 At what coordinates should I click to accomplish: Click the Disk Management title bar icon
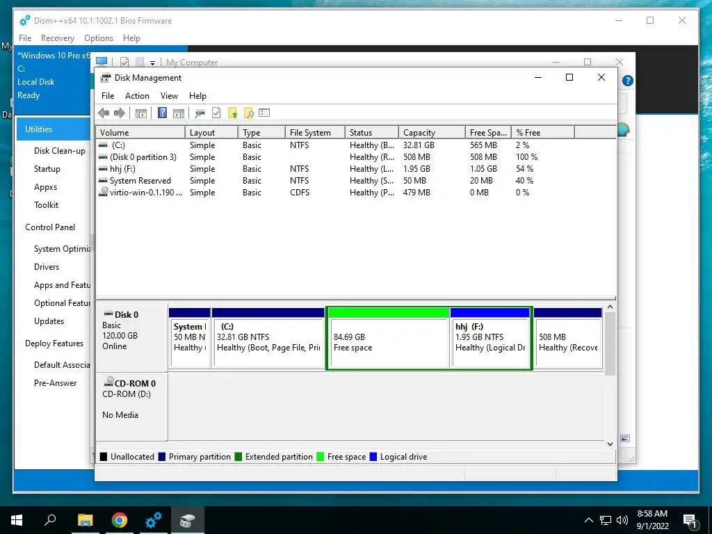106,78
